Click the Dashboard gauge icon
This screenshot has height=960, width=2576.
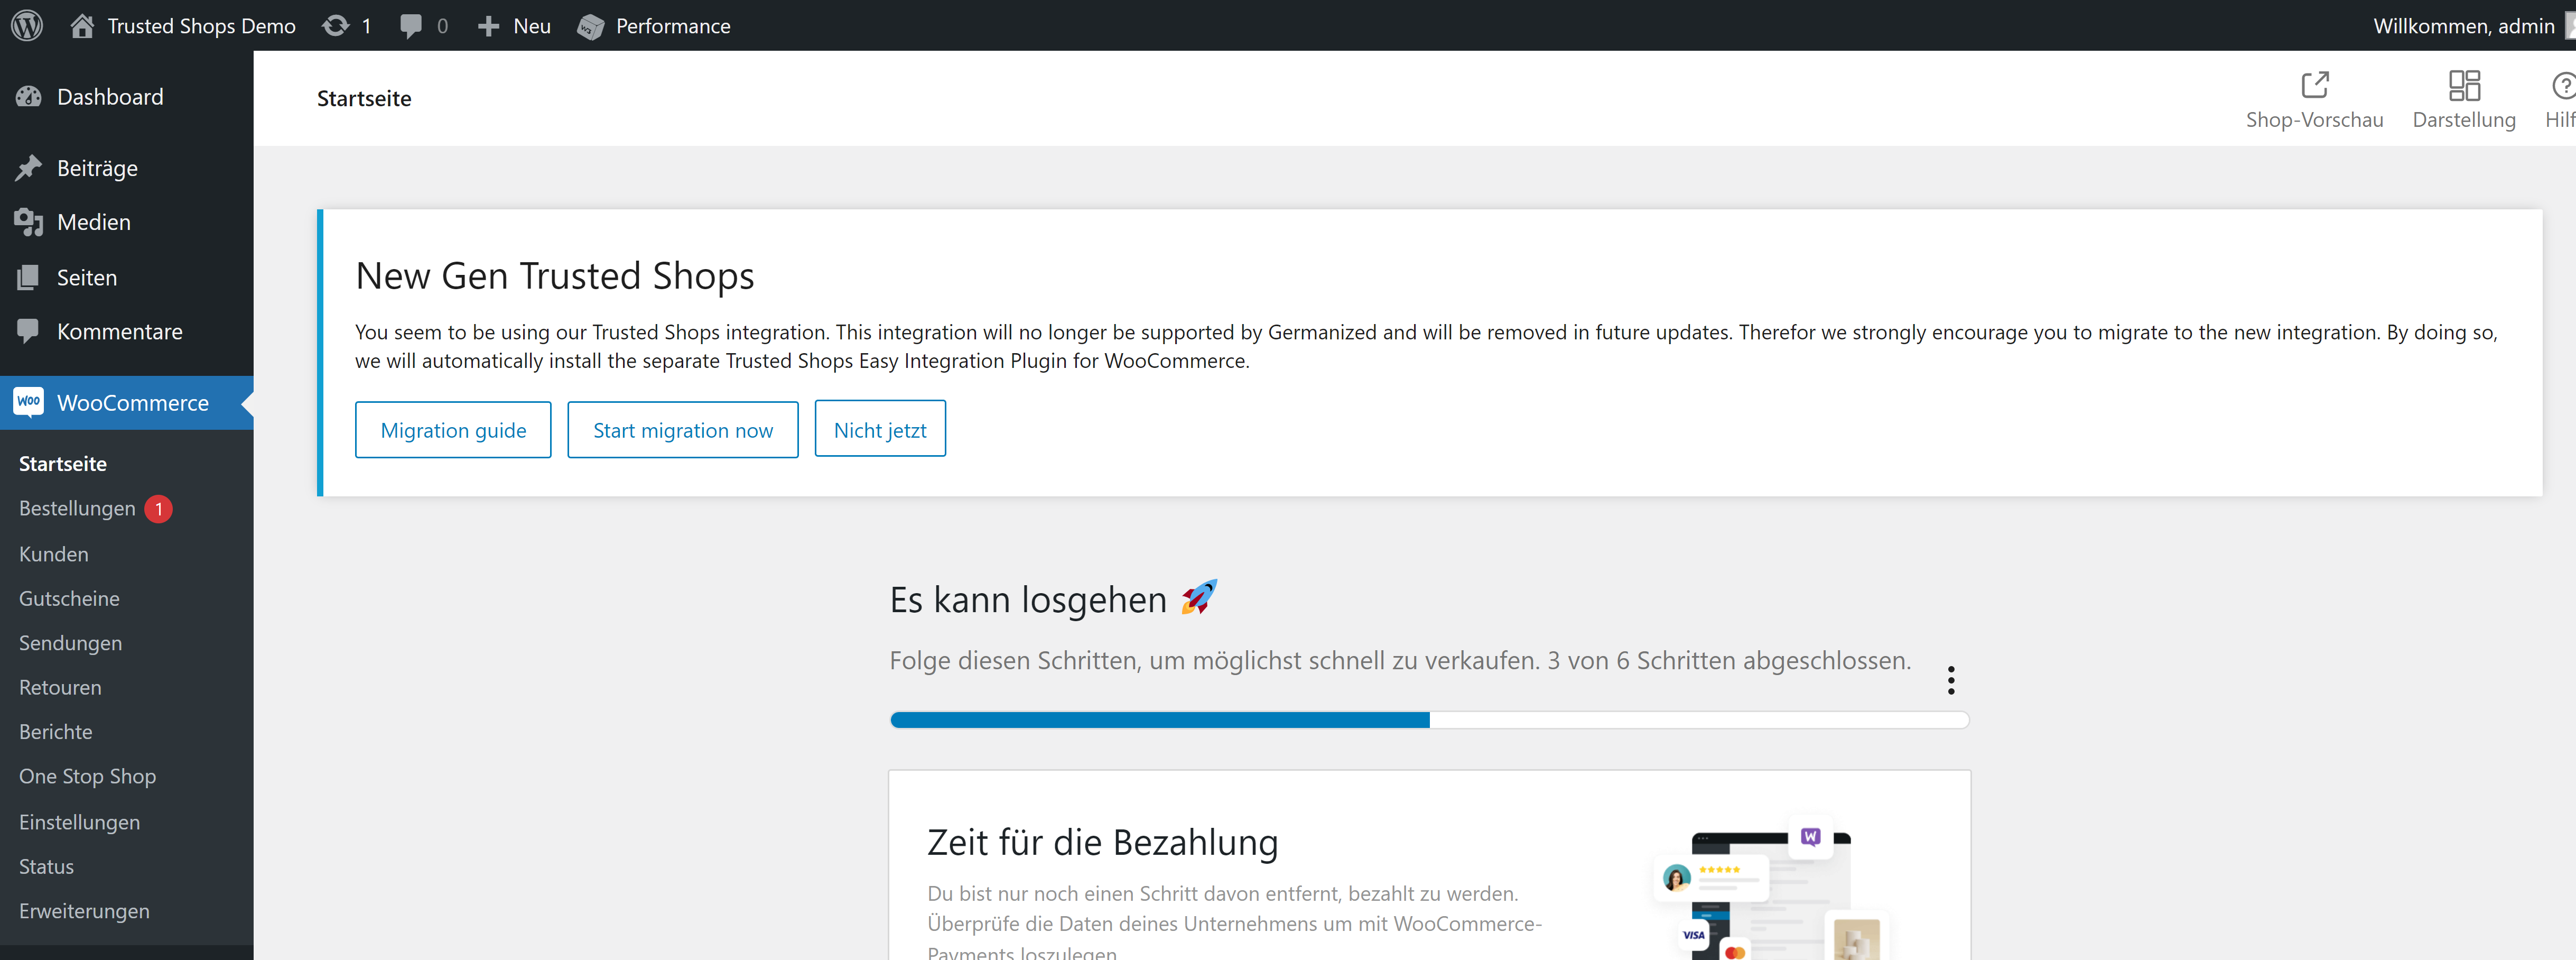[x=29, y=97]
